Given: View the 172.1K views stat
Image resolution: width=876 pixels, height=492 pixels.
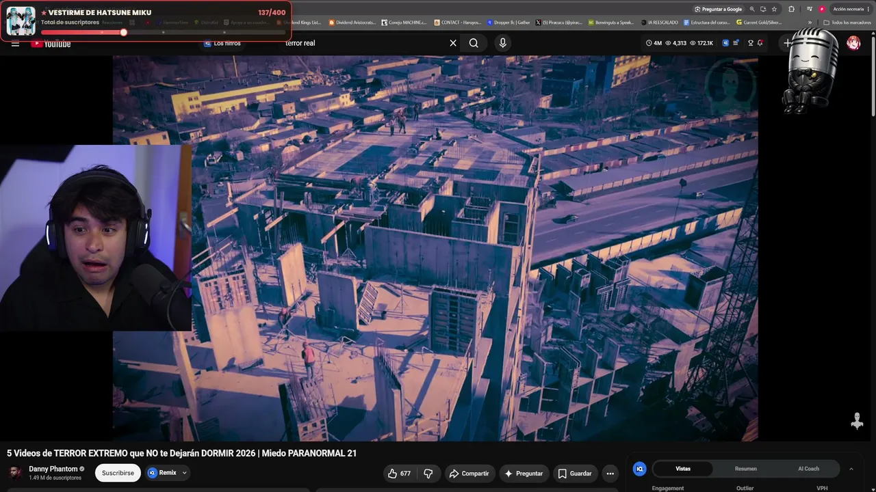Looking at the screenshot, I should tap(701, 43).
